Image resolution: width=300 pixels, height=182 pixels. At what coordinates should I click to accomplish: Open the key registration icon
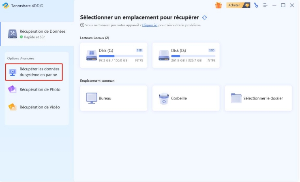256,5
